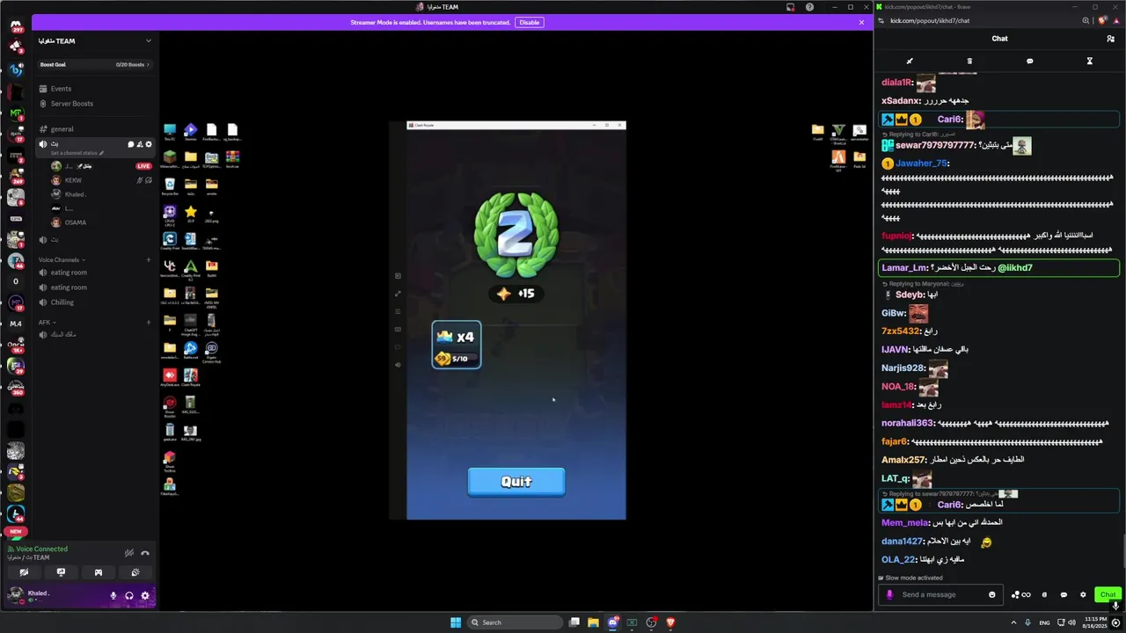Click share your screen button in Discord

[x=61, y=572]
